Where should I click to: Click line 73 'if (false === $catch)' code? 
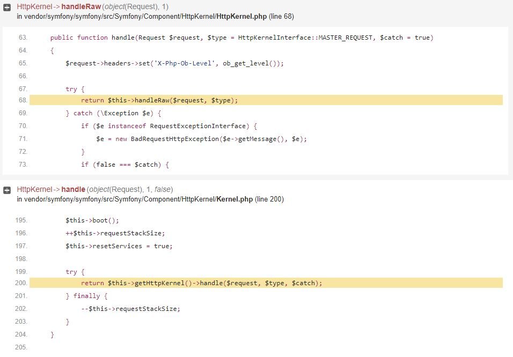tap(125, 165)
